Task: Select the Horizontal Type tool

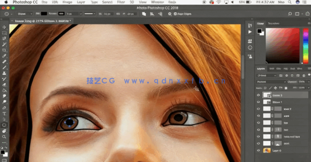Action: (x=4, y=114)
